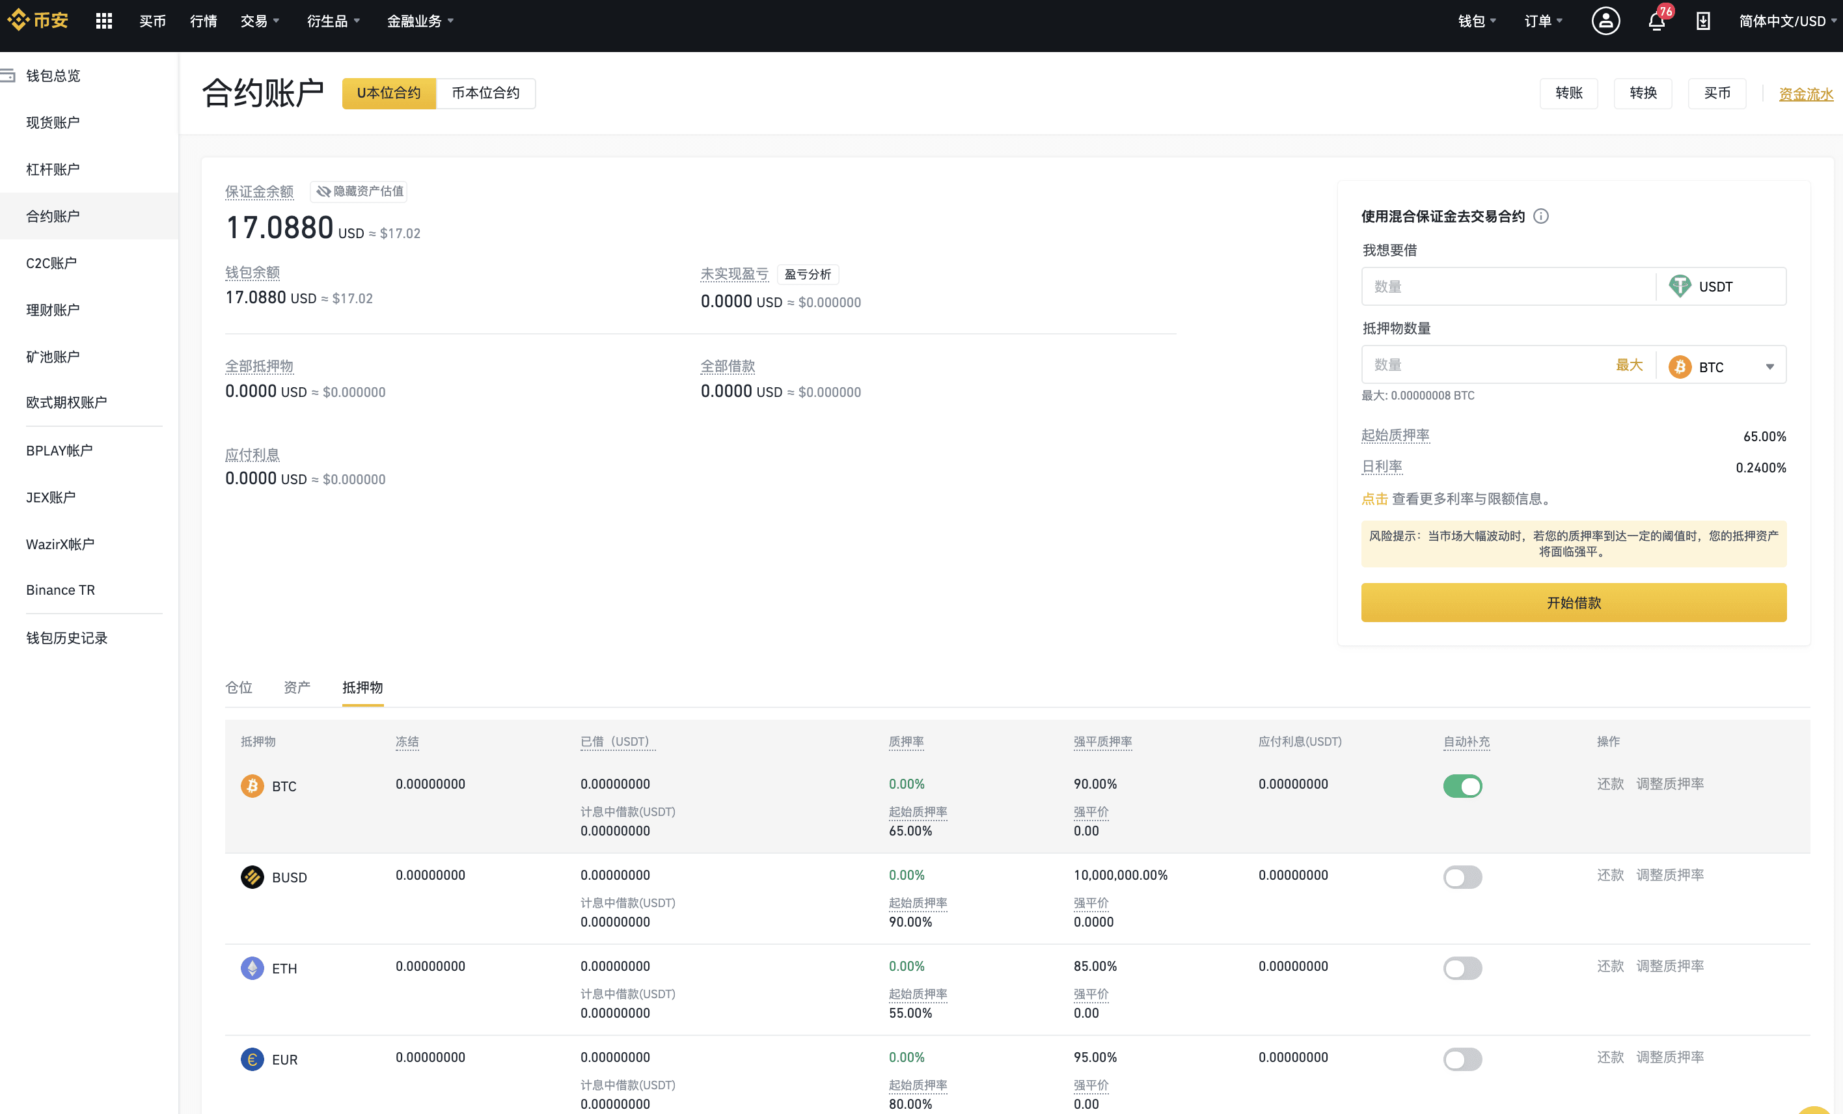Image resolution: width=1843 pixels, height=1114 pixels.
Task: Open Binance TR in sidebar
Action: [60, 591]
